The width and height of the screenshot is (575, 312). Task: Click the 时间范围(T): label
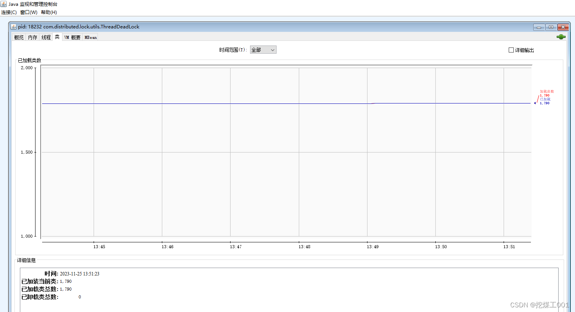tap(233, 50)
